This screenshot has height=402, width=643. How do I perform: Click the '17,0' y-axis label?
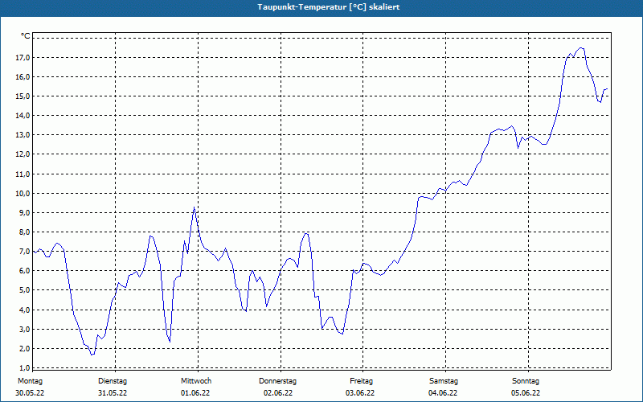pos(23,58)
